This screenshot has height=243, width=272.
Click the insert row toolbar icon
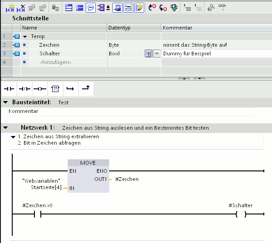(32, 8)
